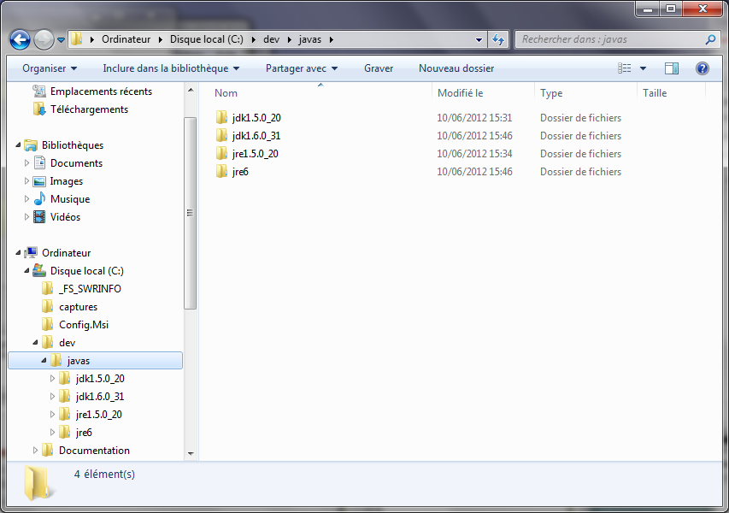The height and width of the screenshot is (513, 729).
Task: Click the refresh button beside address bar
Action: coord(498,39)
